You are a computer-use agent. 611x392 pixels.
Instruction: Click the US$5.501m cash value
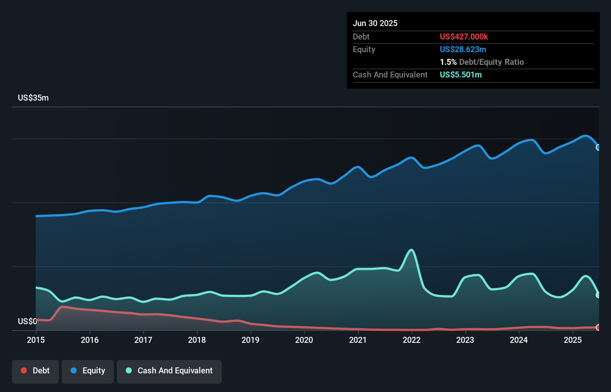[x=461, y=75]
